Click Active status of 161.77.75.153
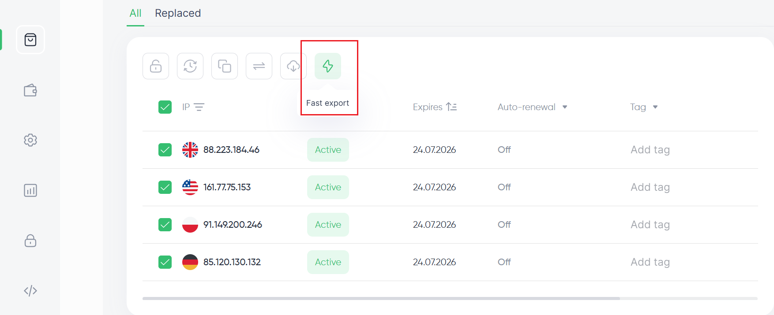 coord(328,187)
